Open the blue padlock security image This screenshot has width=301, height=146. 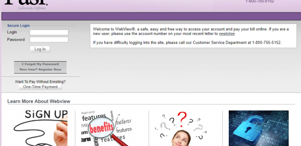click(258, 128)
